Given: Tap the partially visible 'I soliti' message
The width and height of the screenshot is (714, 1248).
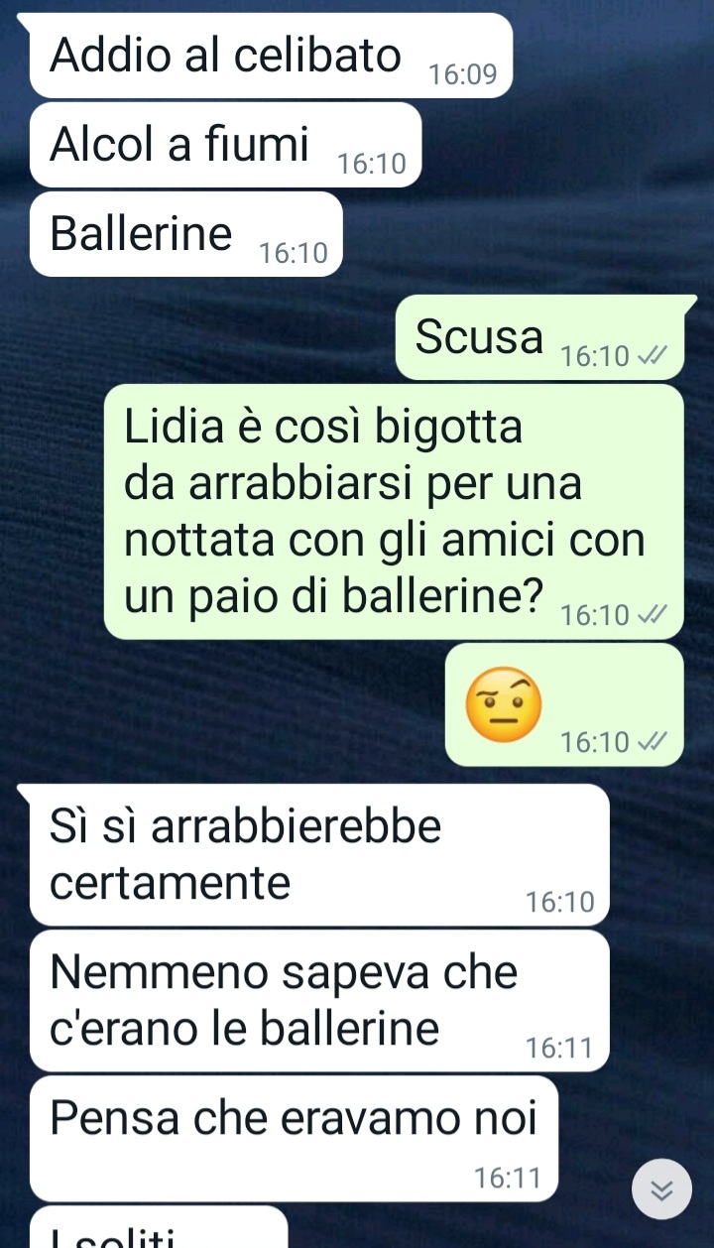Looking at the screenshot, I should [159, 1228].
